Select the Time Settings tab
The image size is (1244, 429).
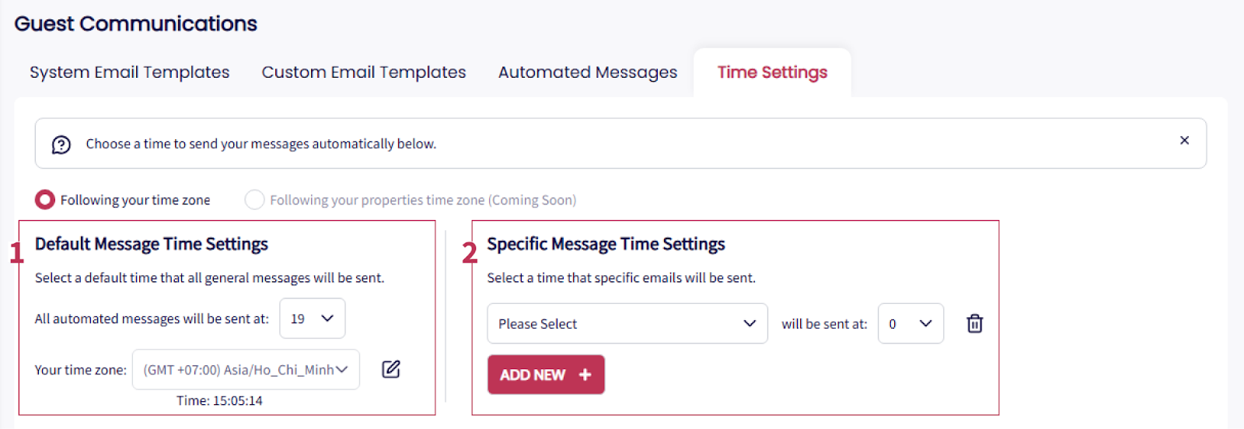tap(771, 72)
